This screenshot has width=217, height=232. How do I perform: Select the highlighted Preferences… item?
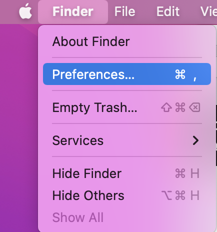[x=127, y=74]
